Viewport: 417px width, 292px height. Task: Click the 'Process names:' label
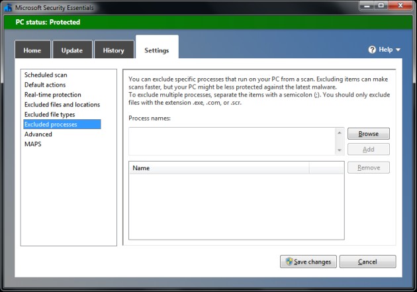tap(150, 118)
